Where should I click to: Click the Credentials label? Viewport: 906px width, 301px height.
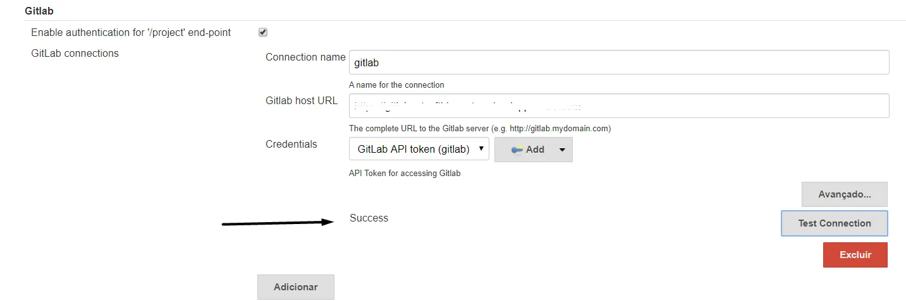coord(291,145)
